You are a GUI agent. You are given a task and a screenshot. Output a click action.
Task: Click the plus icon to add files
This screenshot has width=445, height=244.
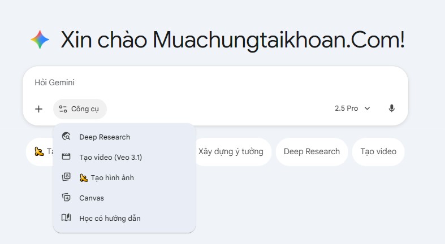[38, 109]
